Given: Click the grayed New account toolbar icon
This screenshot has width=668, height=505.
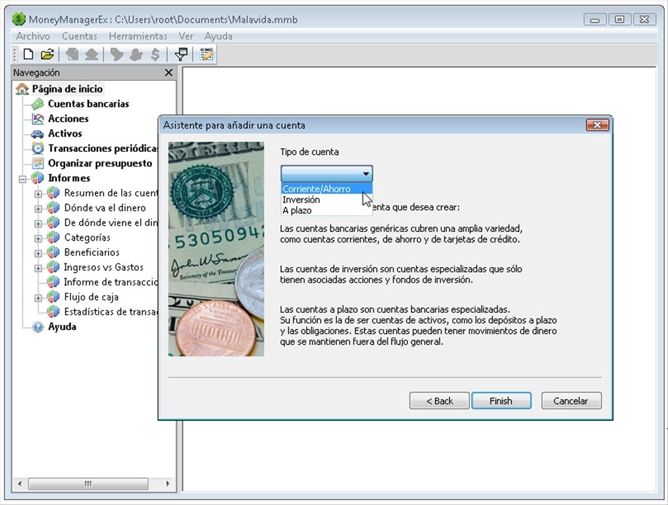Looking at the screenshot, I should (x=72, y=54).
